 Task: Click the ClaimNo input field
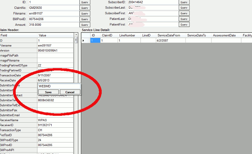pyautogui.click(x=53, y=8)
